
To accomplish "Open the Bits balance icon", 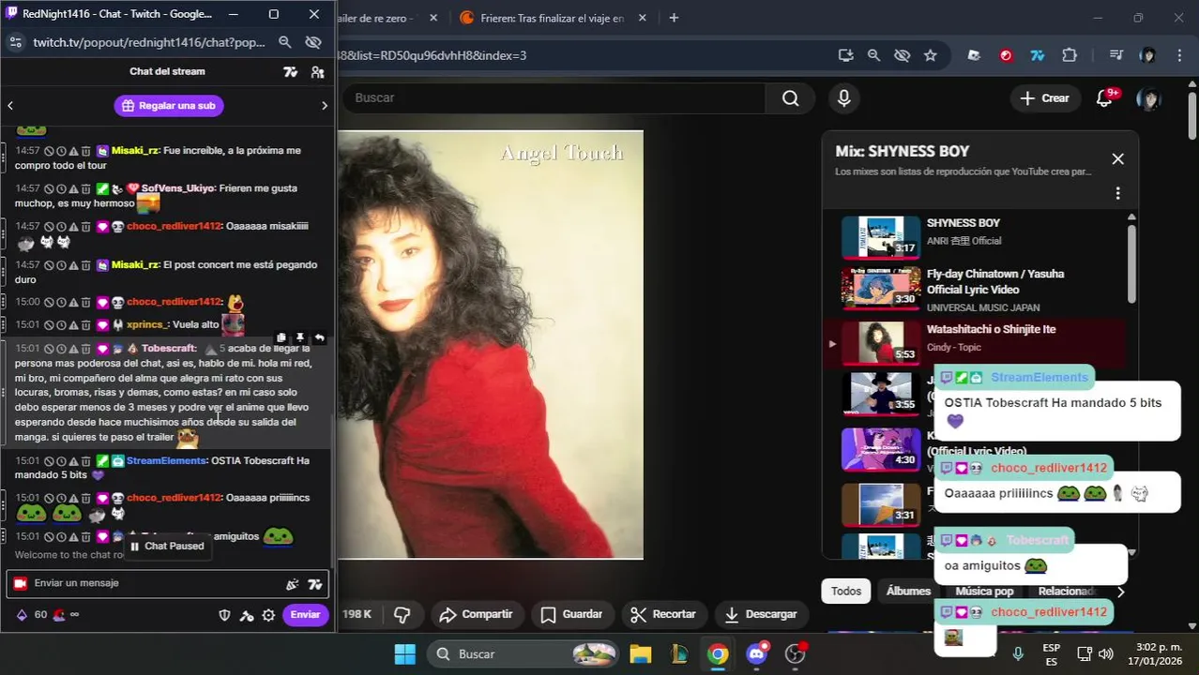I will 22,615.
